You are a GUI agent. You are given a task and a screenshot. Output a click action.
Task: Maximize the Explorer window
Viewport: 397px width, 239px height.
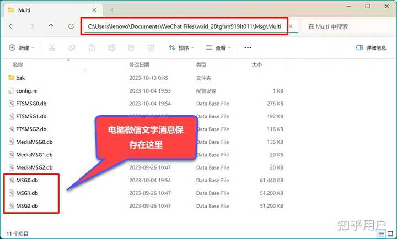point(368,6)
